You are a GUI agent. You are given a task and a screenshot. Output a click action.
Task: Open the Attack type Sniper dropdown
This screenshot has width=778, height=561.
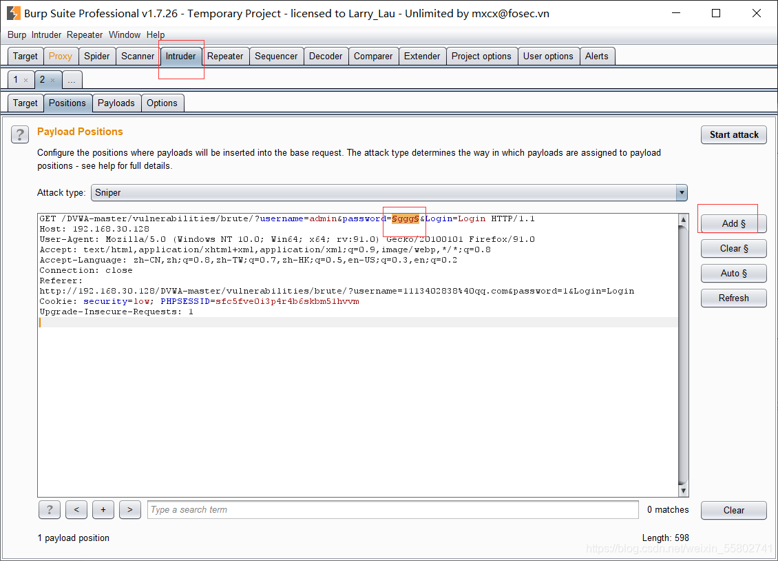[x=389, y=192]
